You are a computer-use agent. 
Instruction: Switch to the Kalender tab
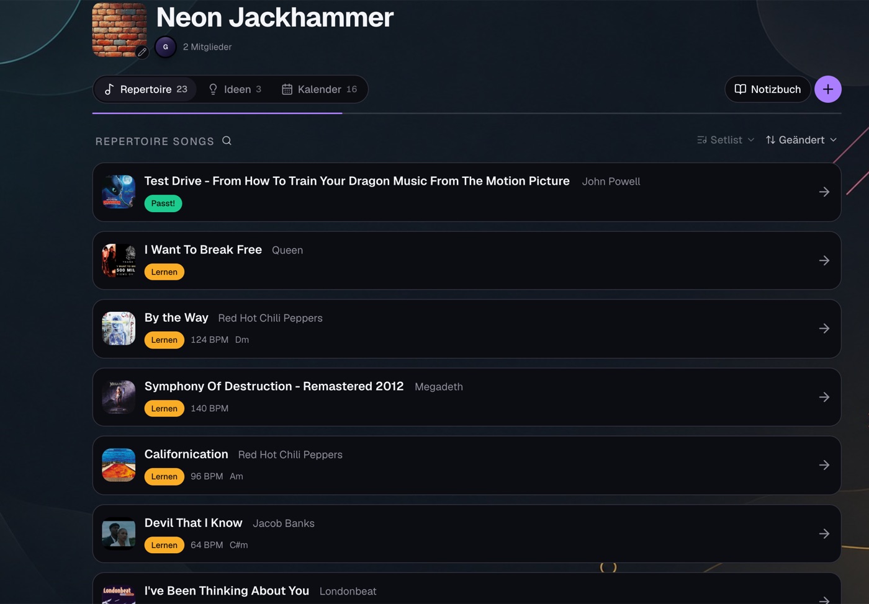319,89
